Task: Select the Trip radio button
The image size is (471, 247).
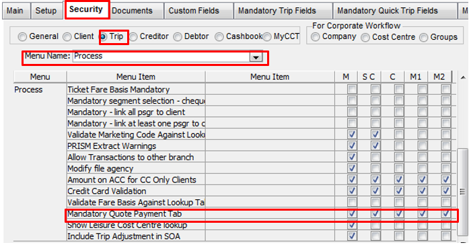Action: [x=103, y=37]
